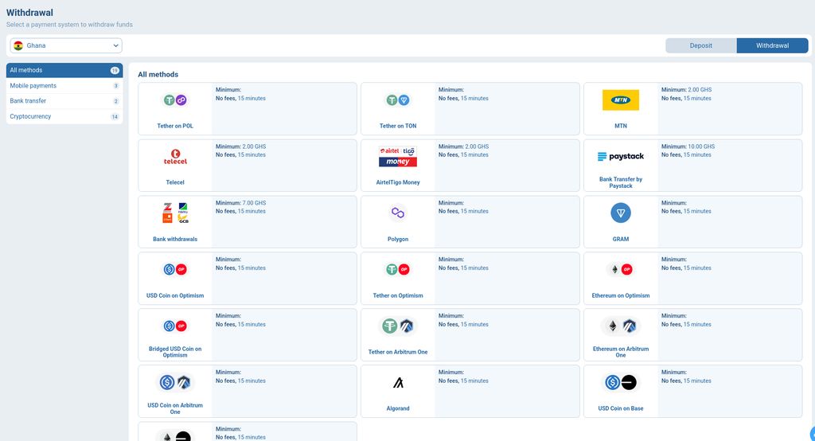This screenshot has width=815, height=441.
Task: Select the Algorand logo icon
Action: pos(398,383)
